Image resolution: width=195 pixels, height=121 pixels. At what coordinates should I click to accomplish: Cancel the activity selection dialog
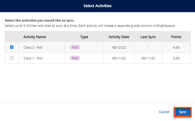point(164,112)
